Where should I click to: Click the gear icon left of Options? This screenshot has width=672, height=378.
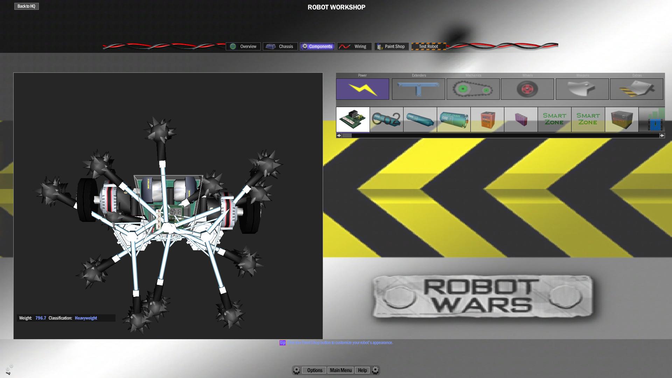[296, 370]
